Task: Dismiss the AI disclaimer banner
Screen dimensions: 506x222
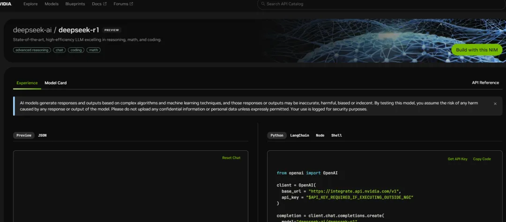Action: [495, 104]
